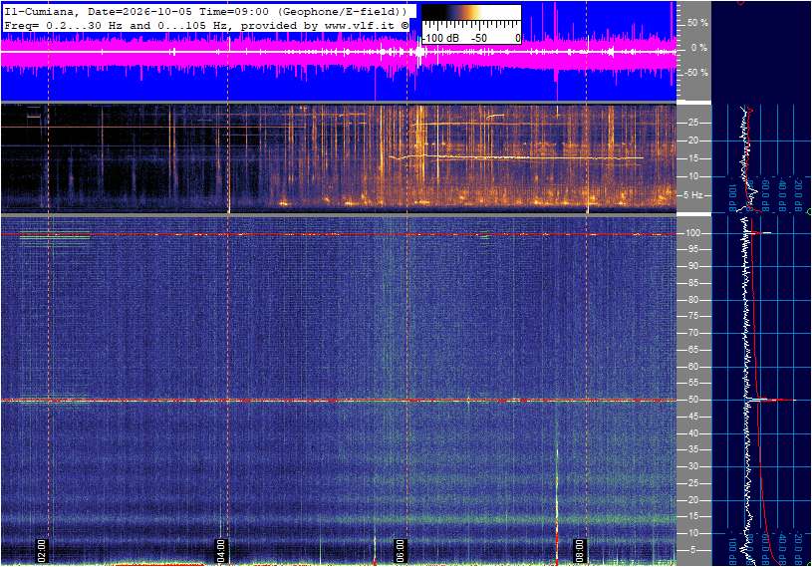Viewport: 812px width, 567px height.
Task: Click the 80 Hz label on the E-field scale
Action: tap(692, 300)
